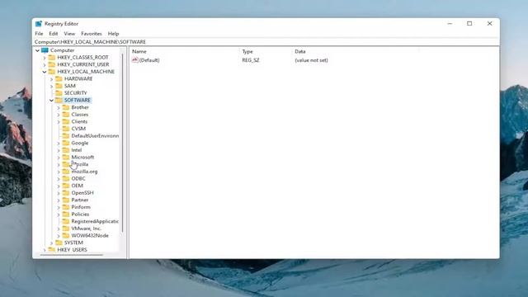Screen dimensions: 528x297
Task: Select the RegisteredApplications key
Action: [x=95, y=221]
